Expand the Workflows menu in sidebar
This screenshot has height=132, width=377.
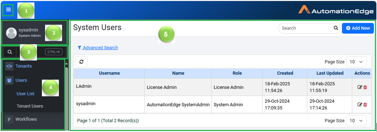tap(26, 119)
